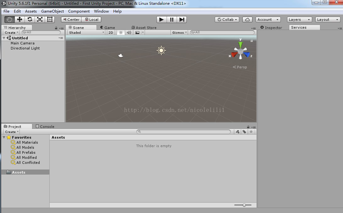The image size is (343, 213).
Task: Save search star icon
Action: pyautogui.click(x=251, y=132)
